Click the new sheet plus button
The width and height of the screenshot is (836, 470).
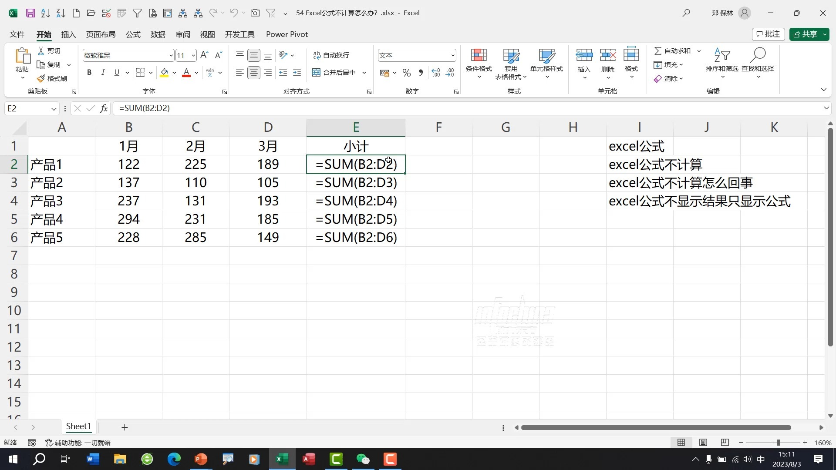pos(125,427)
